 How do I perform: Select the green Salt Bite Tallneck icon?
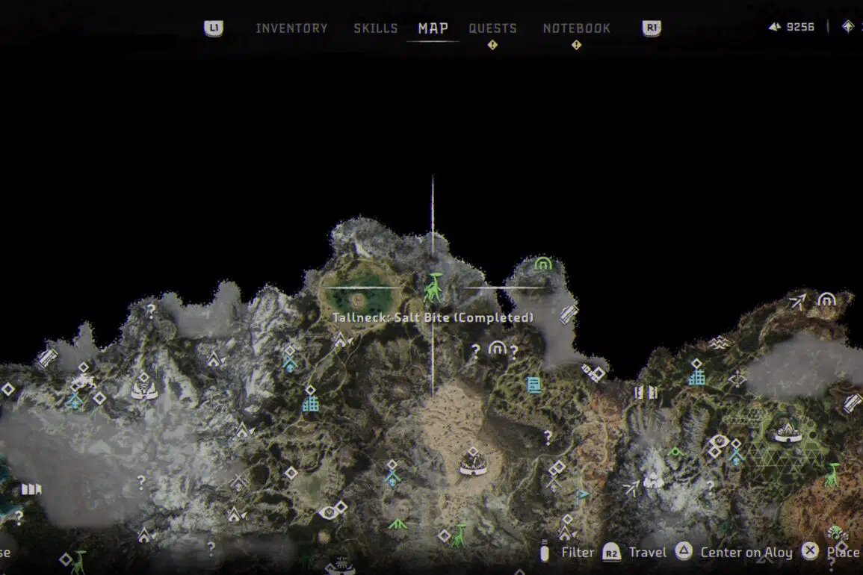(433, 287)
